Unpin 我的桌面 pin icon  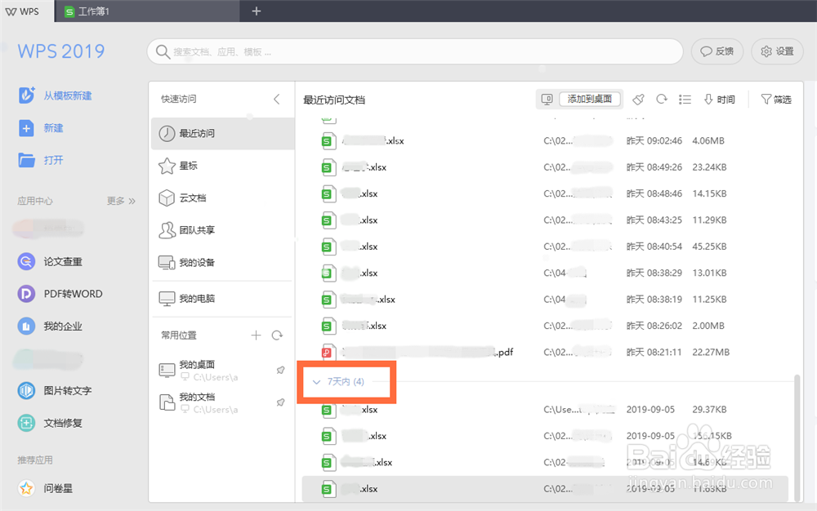point(280,370)
